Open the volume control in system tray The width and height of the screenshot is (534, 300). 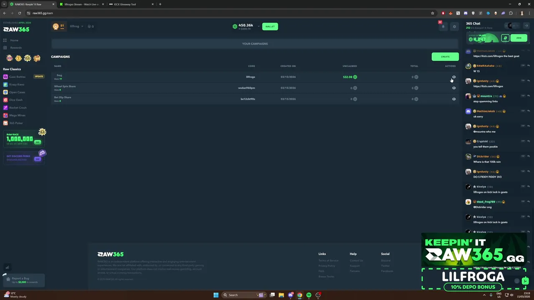pos(512,295)
